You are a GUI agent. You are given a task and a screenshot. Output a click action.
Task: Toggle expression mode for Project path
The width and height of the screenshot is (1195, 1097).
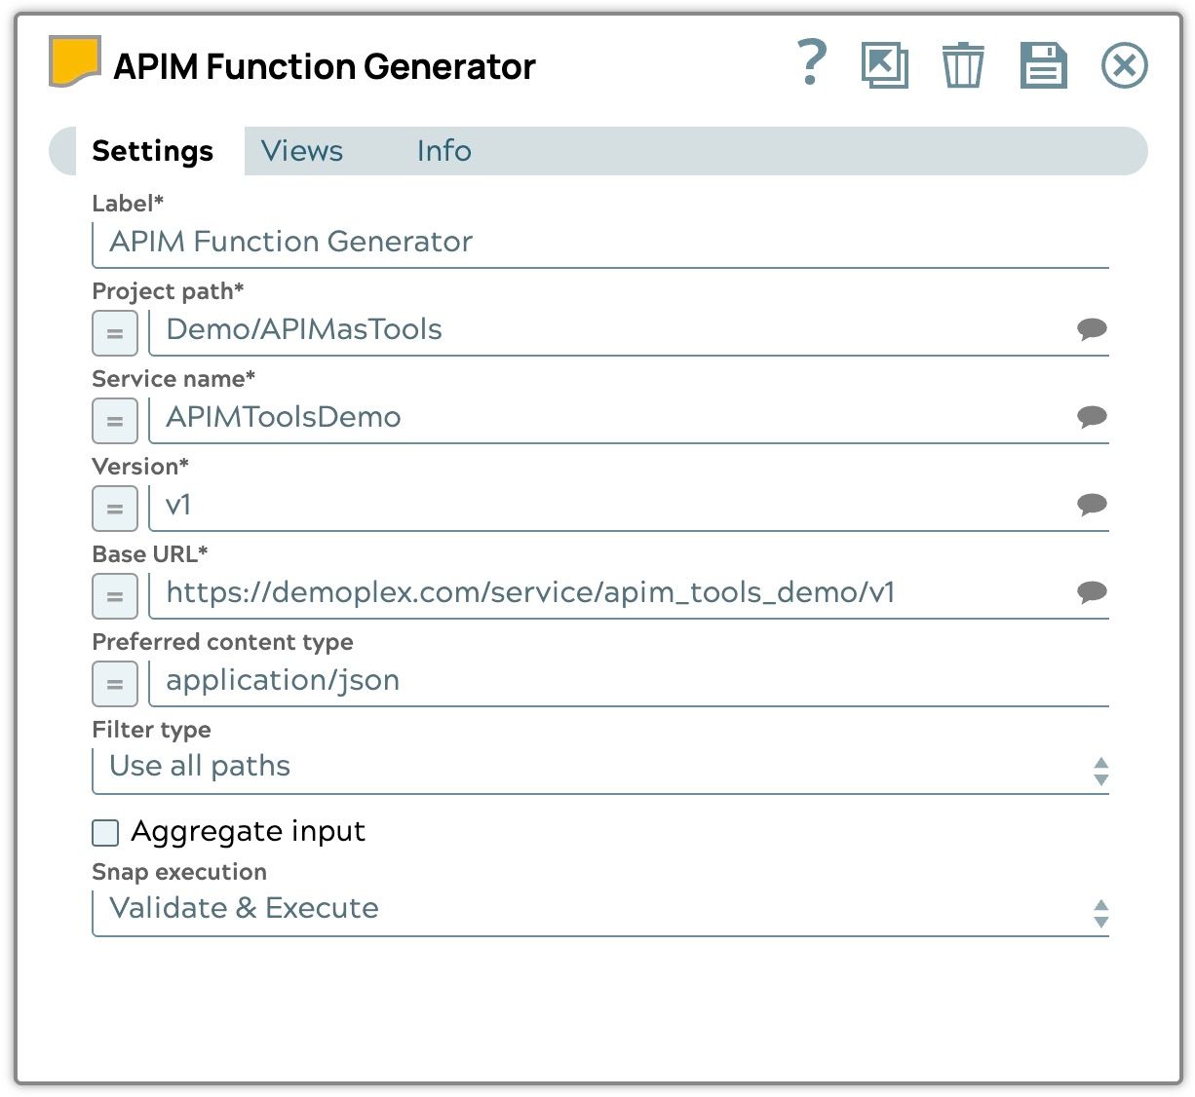tap(115, 333)
